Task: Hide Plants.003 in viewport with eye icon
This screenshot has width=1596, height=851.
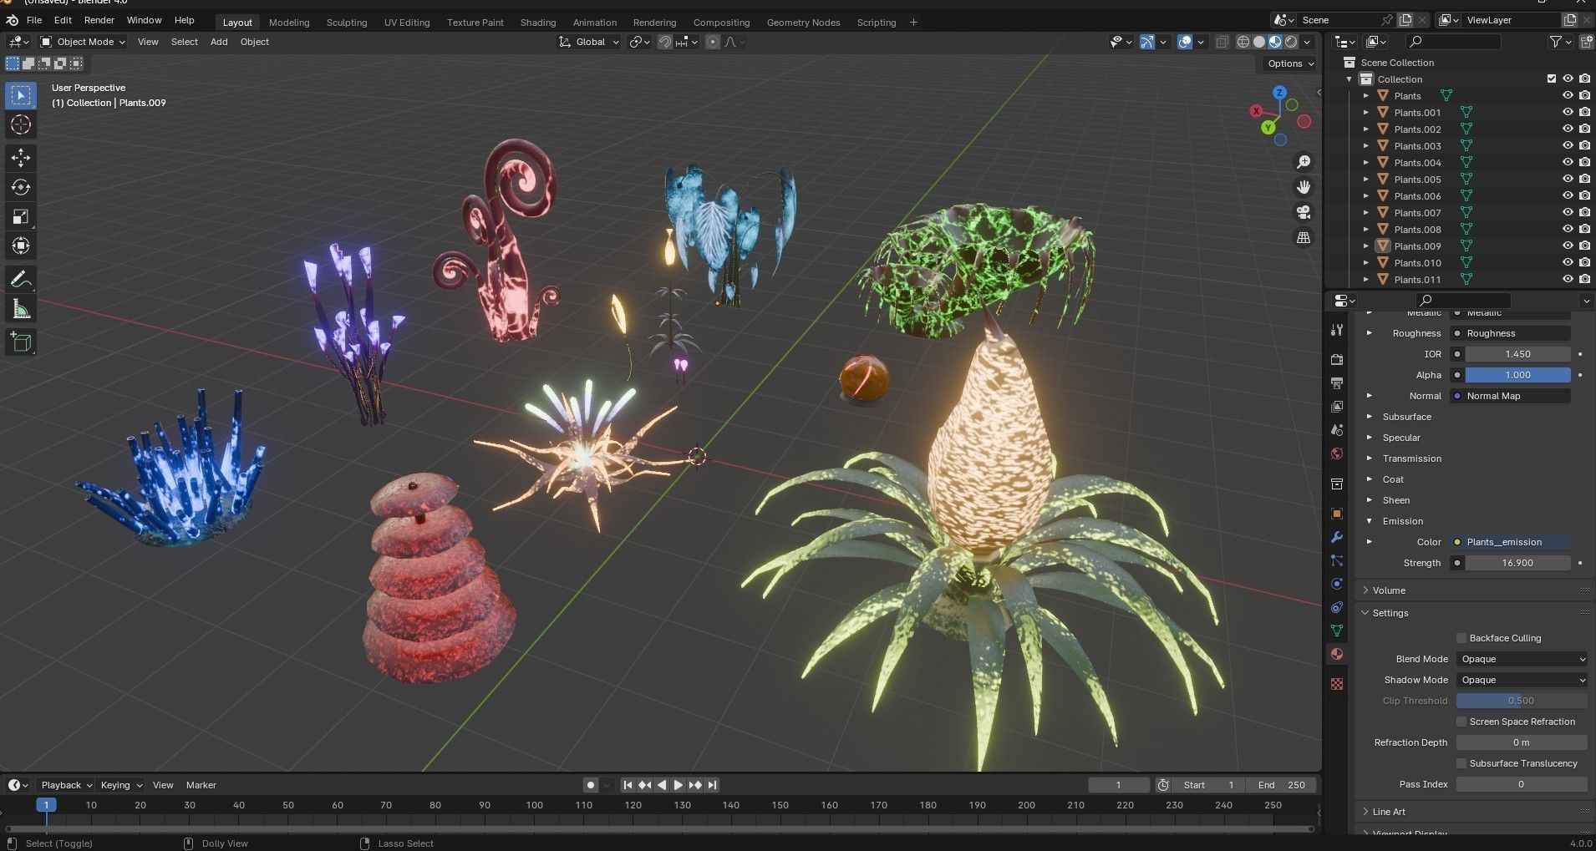Action: 1568,146
